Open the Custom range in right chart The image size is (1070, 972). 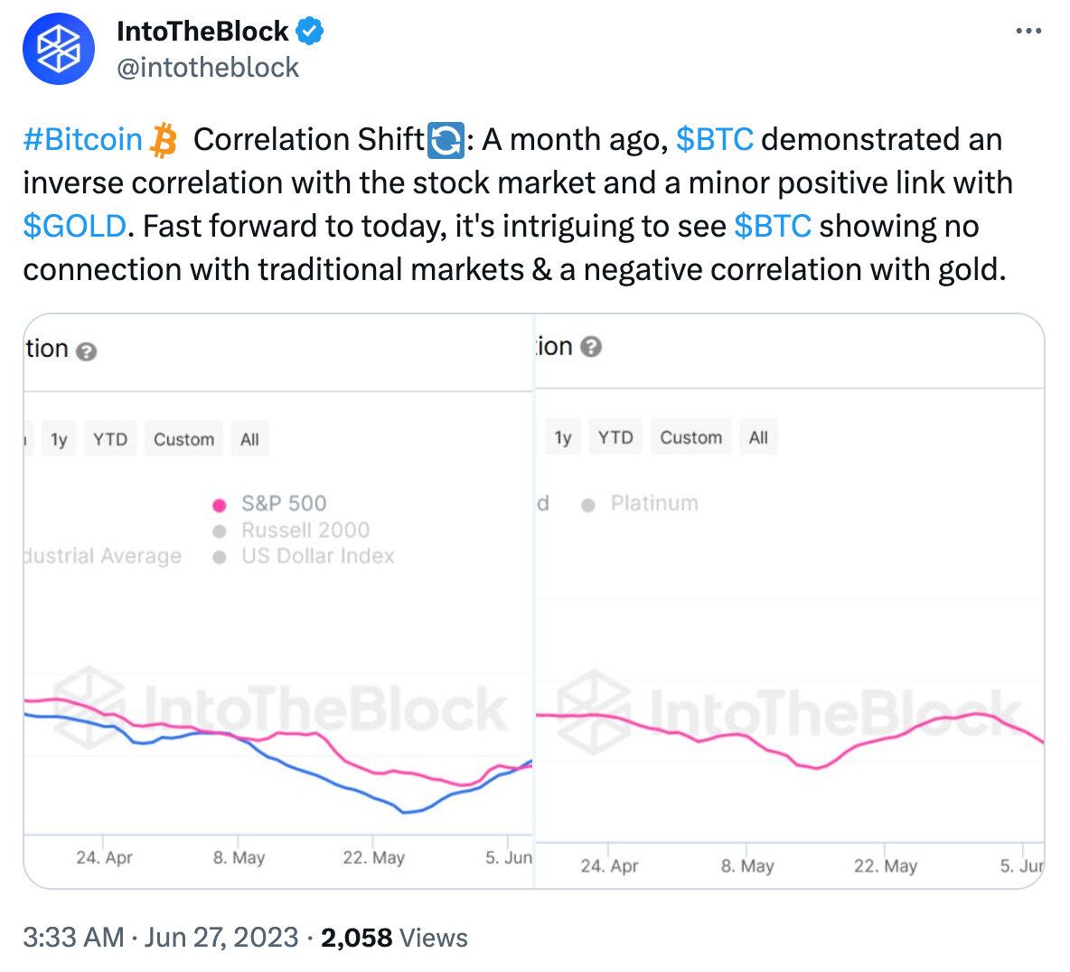click(x=690, y=438)
